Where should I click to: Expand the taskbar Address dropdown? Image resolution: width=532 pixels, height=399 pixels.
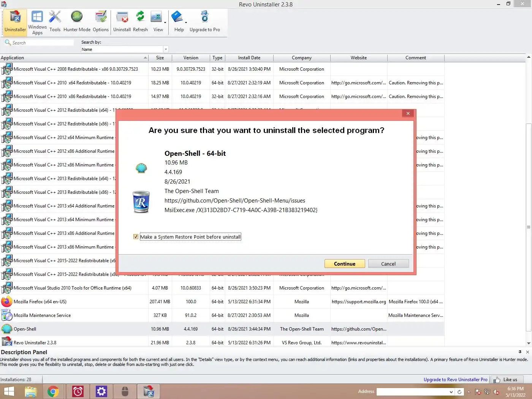(x=451, y=392)
